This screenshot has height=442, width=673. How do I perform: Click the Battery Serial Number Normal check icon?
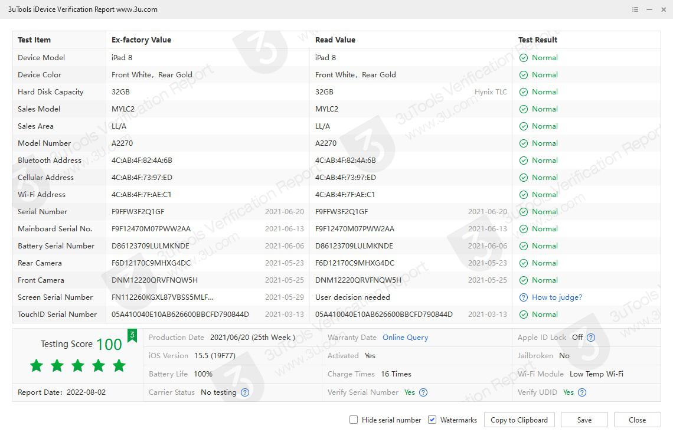point(524,246)
